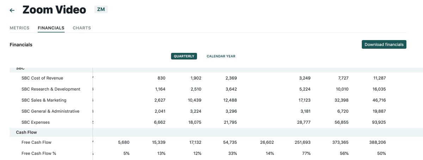The height and width of the screenshot is (160, 423).
Task: Click the 6,662 SBC Expenses value
Action: [x=160, y=122]
